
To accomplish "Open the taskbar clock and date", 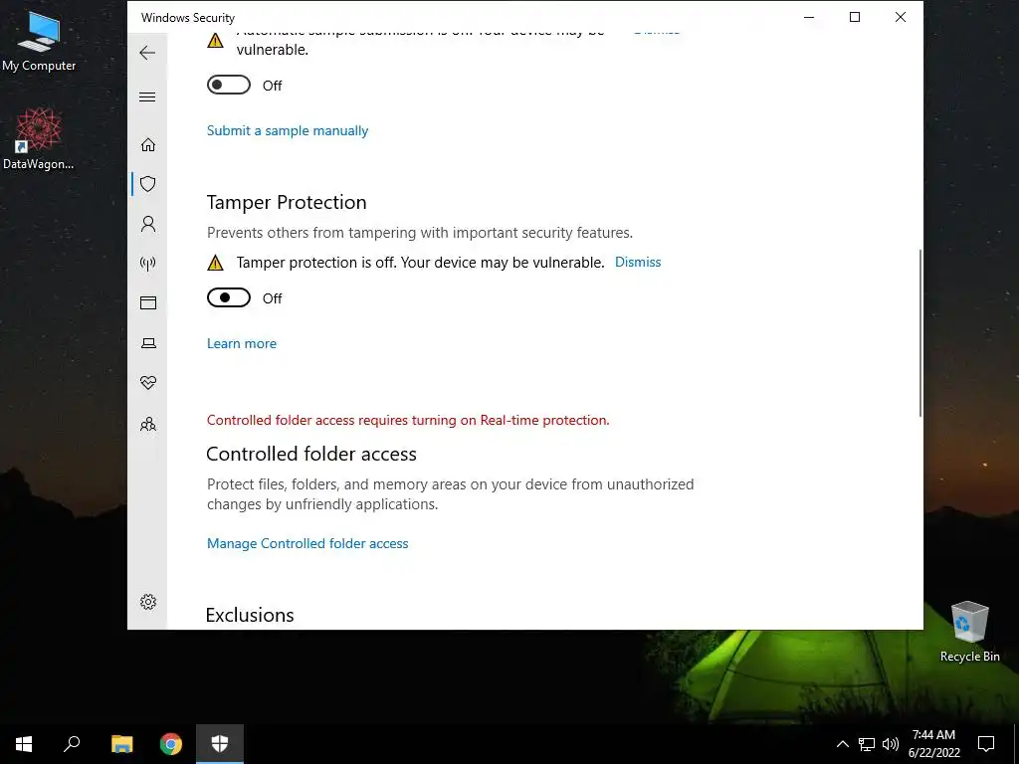I will click(x=933, y=744).
